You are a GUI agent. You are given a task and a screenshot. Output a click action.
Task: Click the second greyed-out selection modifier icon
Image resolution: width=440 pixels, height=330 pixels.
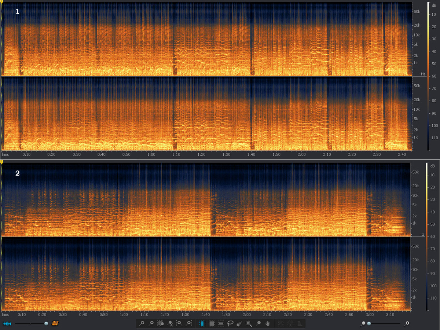tap(290, 323)
